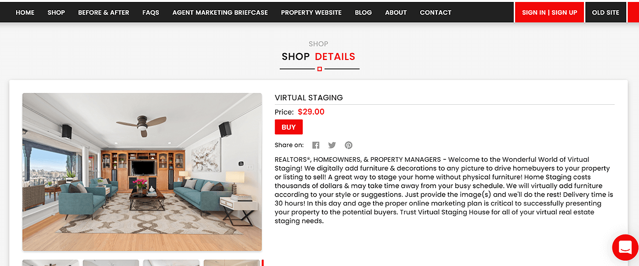Visit the BLOG page
Image resolution: width=639 pixels, height=266 pixels.
pos(363,12)
